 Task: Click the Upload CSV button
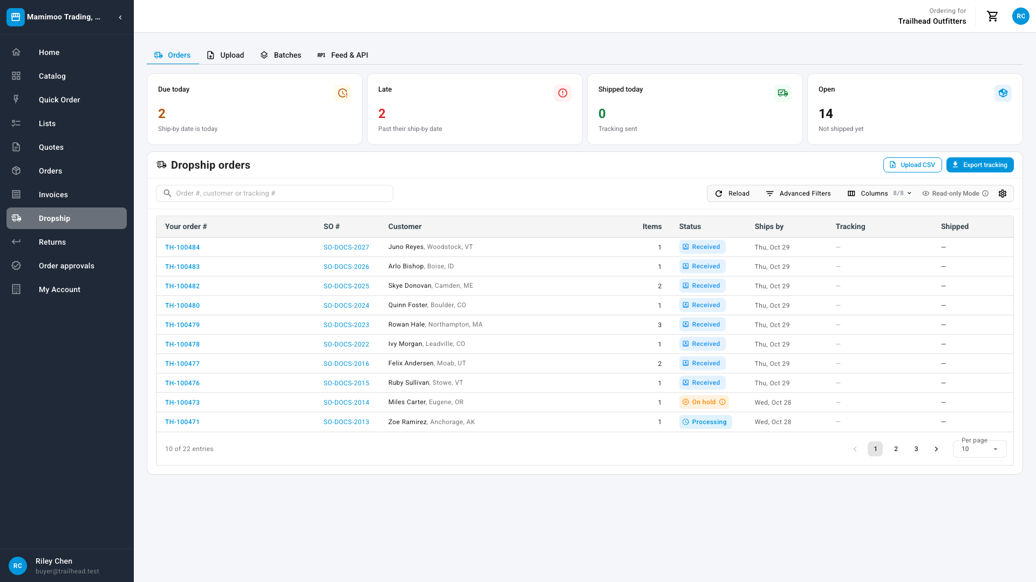(x=912, y=165)
